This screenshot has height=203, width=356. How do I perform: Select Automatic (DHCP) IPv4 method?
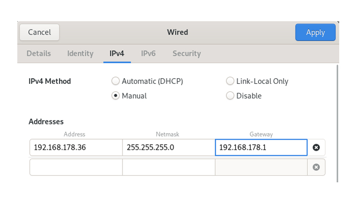coord(115,81)
